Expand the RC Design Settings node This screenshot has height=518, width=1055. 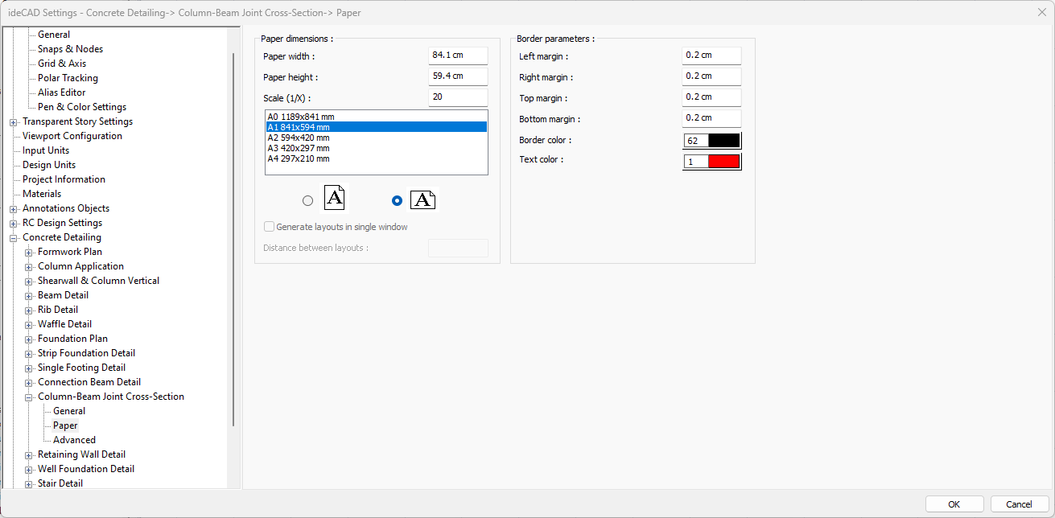[x=14, y=223]
